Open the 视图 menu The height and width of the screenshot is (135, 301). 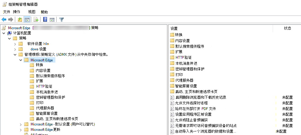[32, 12]
